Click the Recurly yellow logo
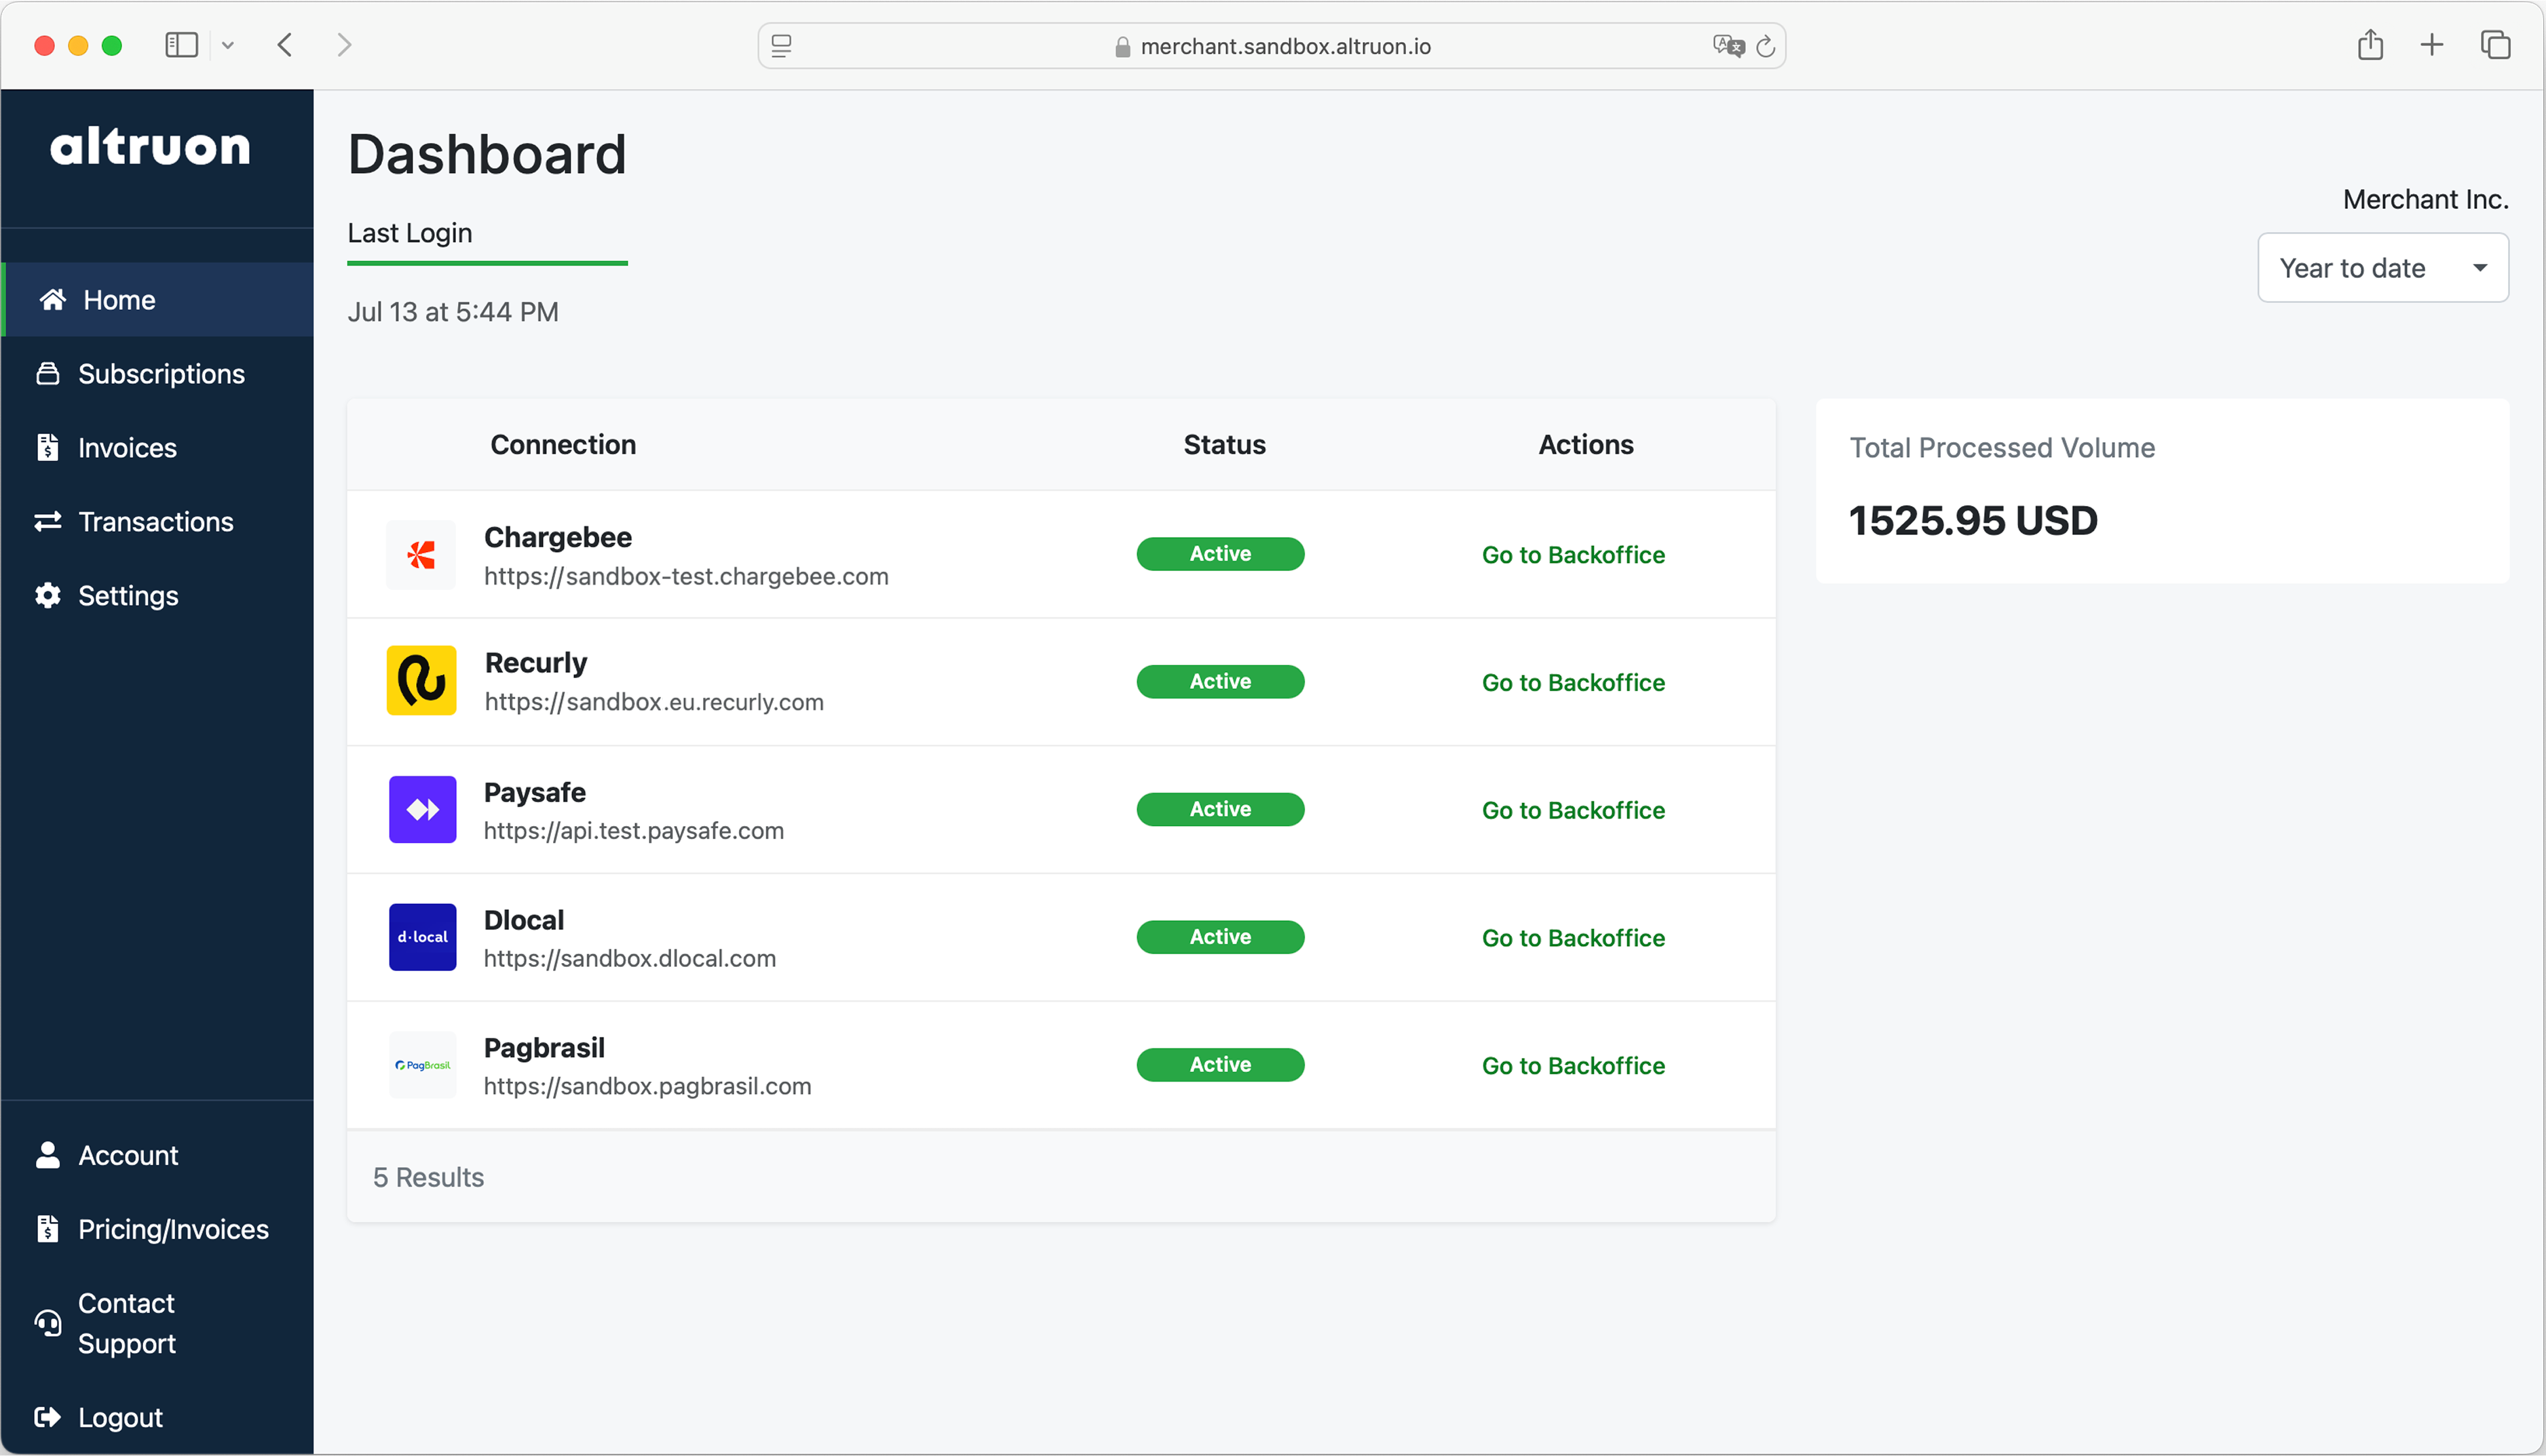This screenshot has height=1456, width=2546. point(421,681)
